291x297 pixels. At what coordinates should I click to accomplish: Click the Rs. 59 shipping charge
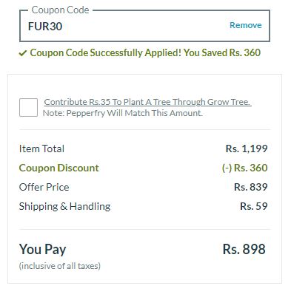tap(254, 206)
